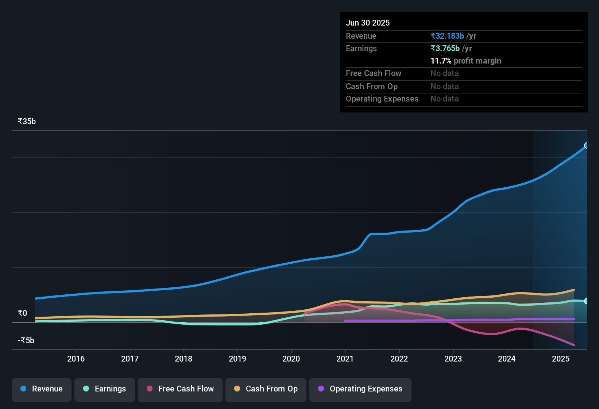The image size is (599, 409).
Task: Select the 2016 year label on the axis
Action: 76,359
